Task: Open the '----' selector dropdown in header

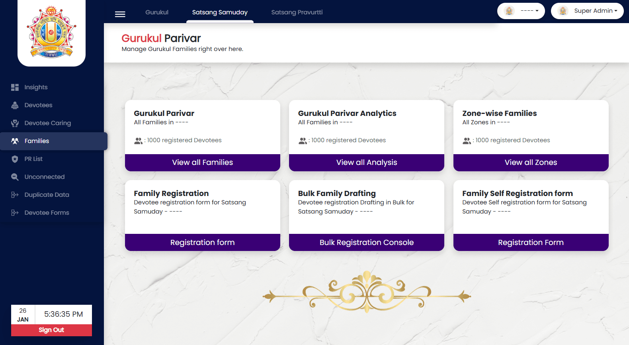Action: pos(521,11)
